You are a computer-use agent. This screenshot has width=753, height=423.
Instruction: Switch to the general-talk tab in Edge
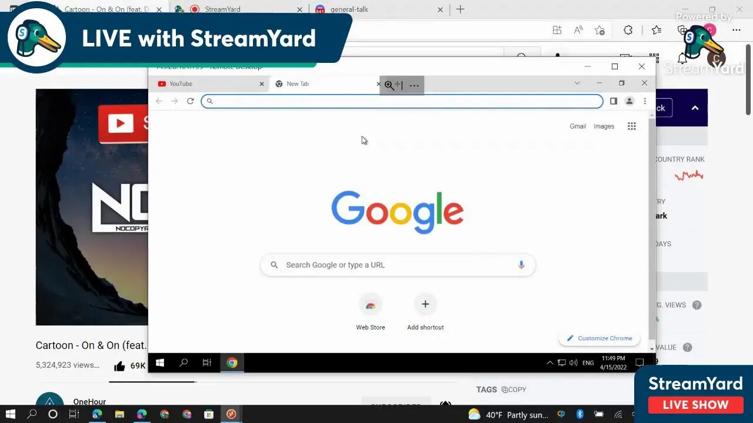pos(349,9)
